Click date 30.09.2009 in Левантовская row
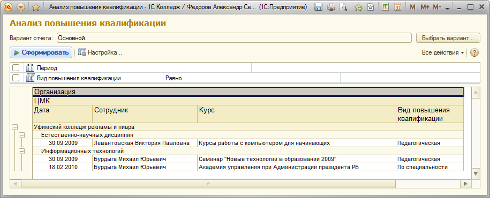490x198 pixels. 63,143
